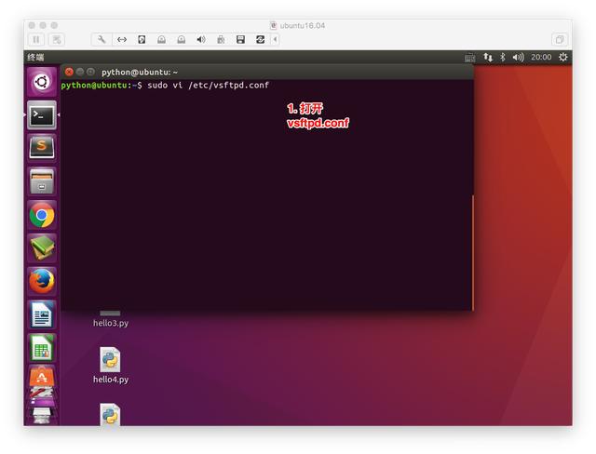Click the first CD/DVD drive icon

[x=161, y=39]
